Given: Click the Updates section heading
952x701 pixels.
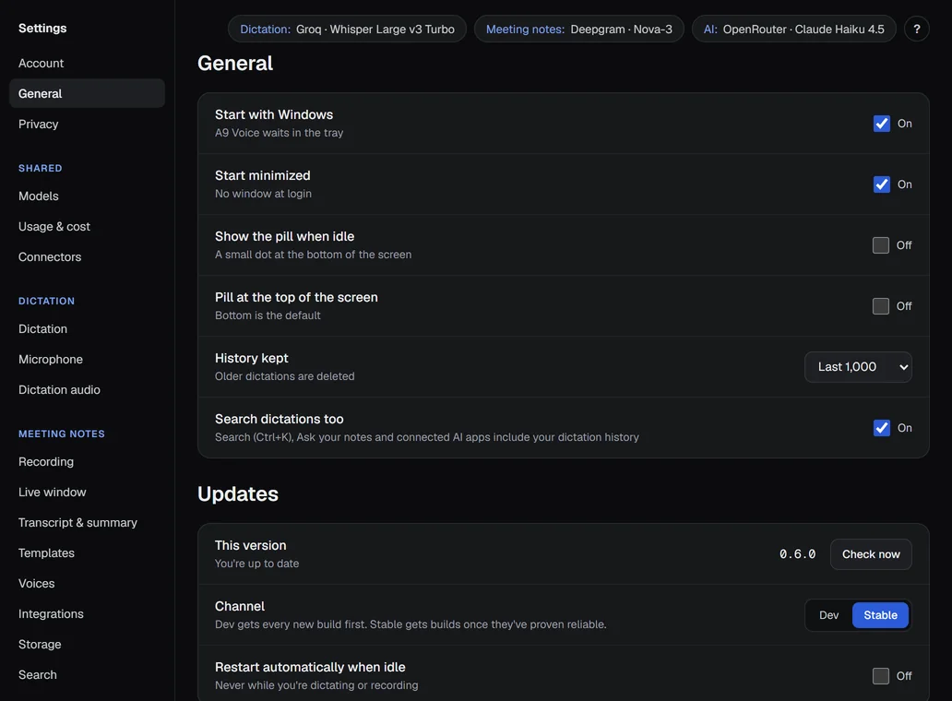Looking at the screenshot, I should [238, 494].
